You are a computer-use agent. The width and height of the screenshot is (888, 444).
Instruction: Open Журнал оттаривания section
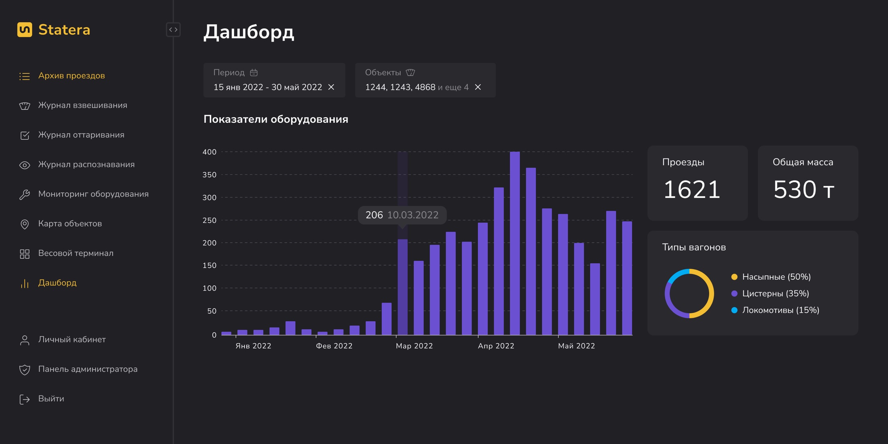(x=81, y=135)
